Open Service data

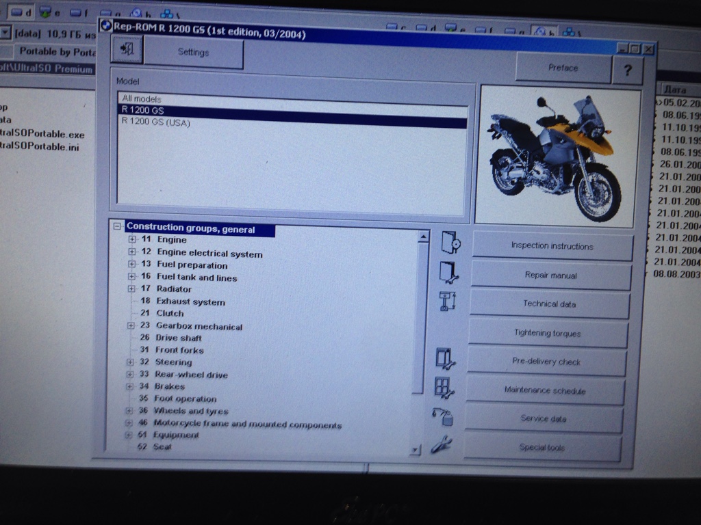pos(543,419)
